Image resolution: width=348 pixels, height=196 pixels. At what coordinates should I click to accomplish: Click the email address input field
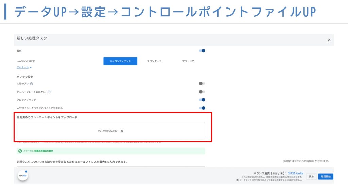coord(111,167)
